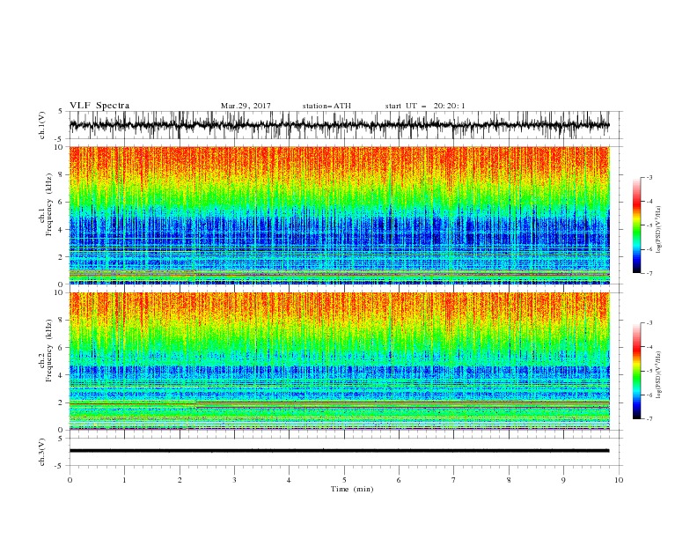Click the '10' kHz tick of ch.1 spectrogram
The width and height of the screenshot is (697, 539).
click(61, 147)
